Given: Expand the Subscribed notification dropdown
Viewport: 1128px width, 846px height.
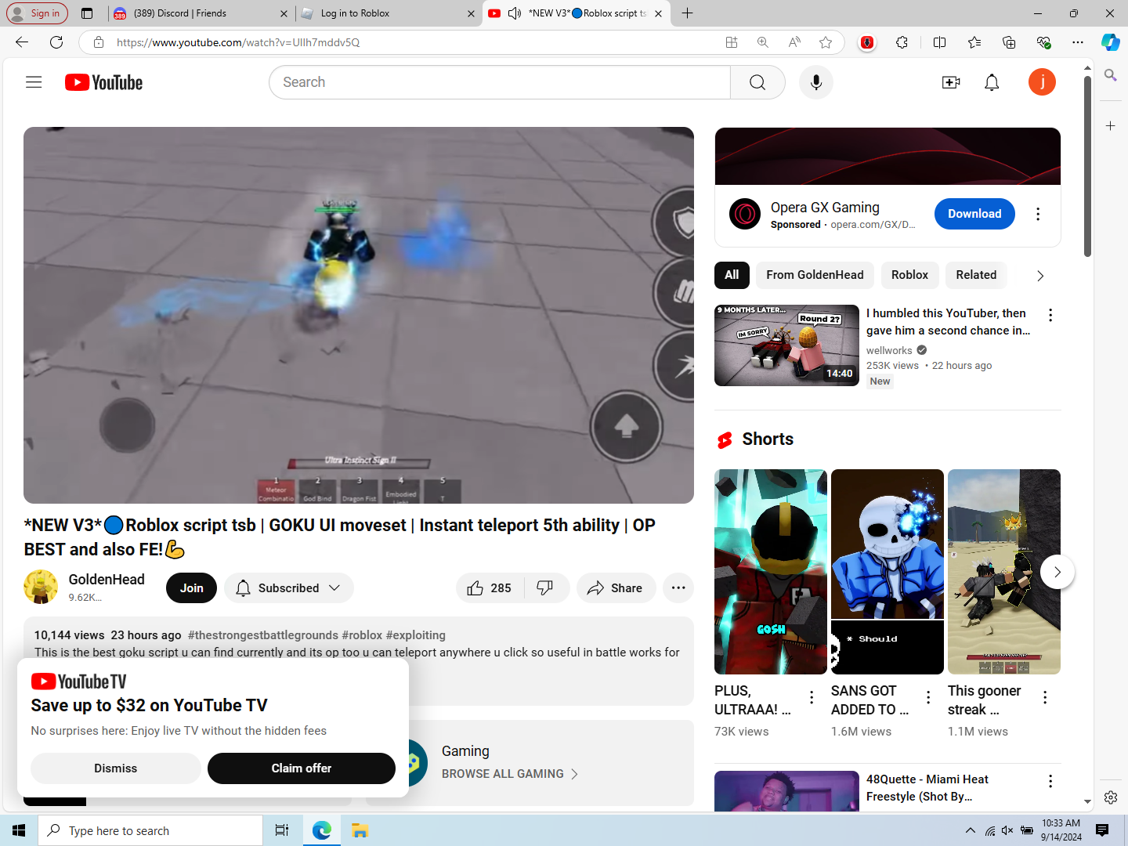Looking at the screenshot, I should (289, 588).
